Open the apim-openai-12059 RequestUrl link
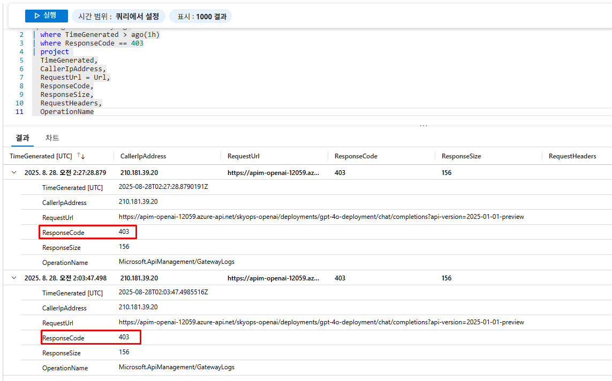The height and width of the screenshot is (381, 612). click(273, 172)
